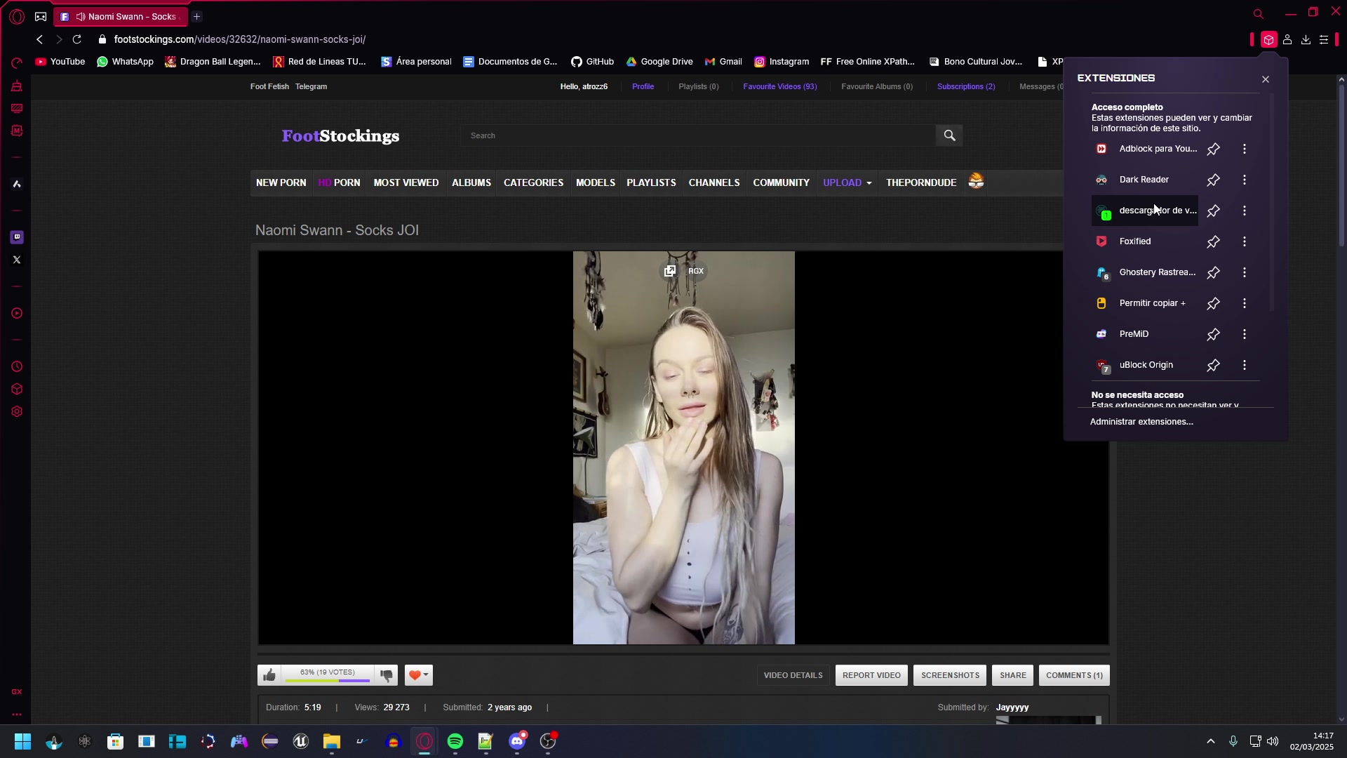Open the Twitch sidebar icon
1347x758 pixels.
[x=17, y=237]
